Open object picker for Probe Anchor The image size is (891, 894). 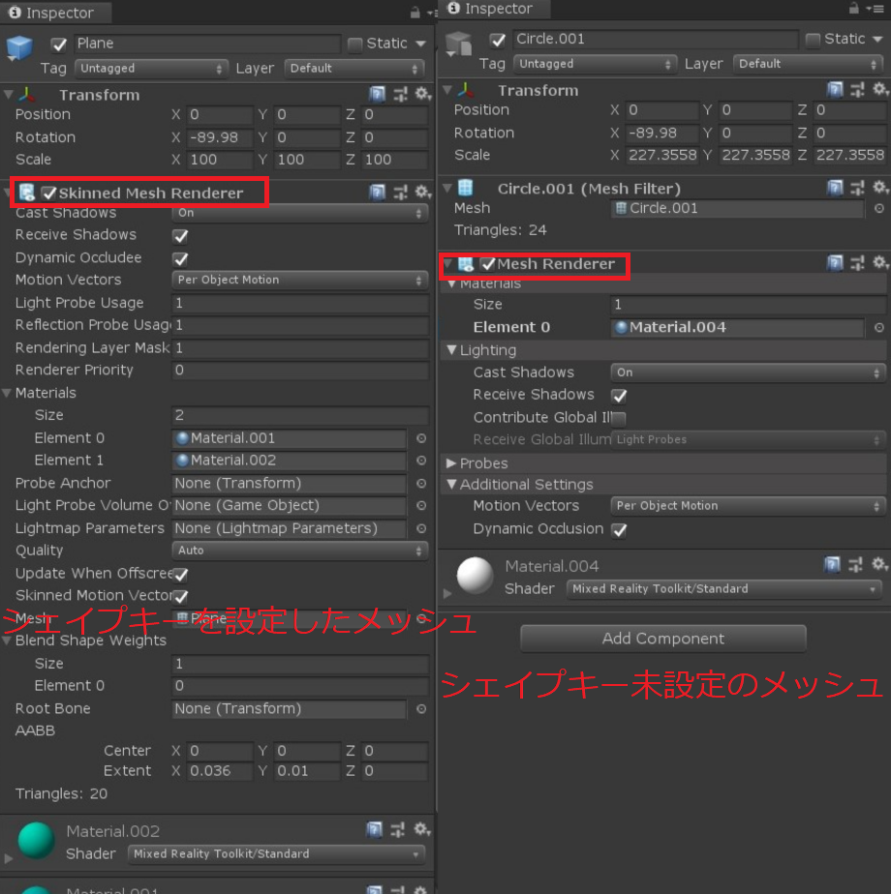pos(421,483)
